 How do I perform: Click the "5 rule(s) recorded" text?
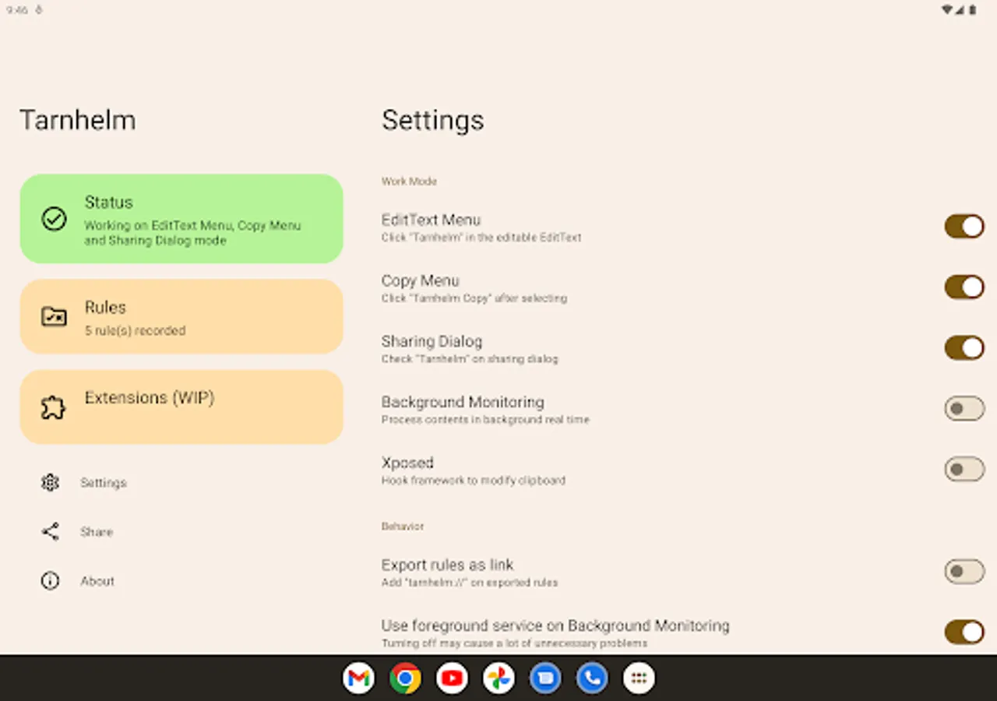pyautogui.click(x=135, y=331)
